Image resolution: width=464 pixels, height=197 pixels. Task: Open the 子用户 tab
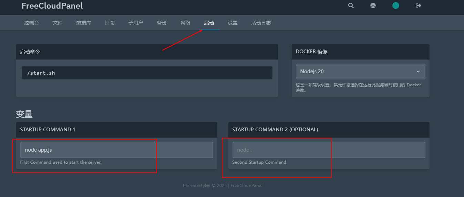(x=136, y=23)
